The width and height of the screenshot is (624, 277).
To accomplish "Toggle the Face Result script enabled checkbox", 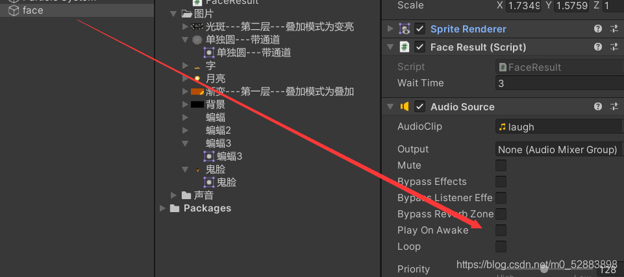I will tap(420, 47).
